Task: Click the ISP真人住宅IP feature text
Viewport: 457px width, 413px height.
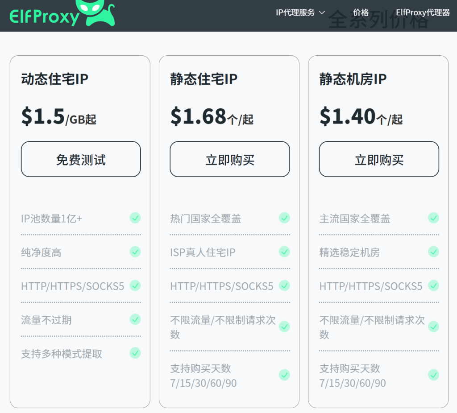Action: click(203, 252)
